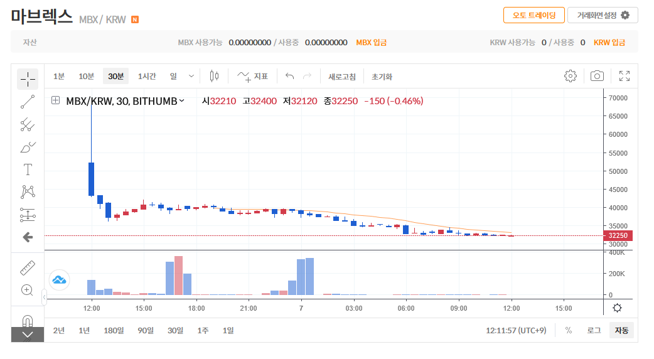Screen dimensions: 654x359
Task: Set the chart range to 2년
Action: [x=59, y=330]
